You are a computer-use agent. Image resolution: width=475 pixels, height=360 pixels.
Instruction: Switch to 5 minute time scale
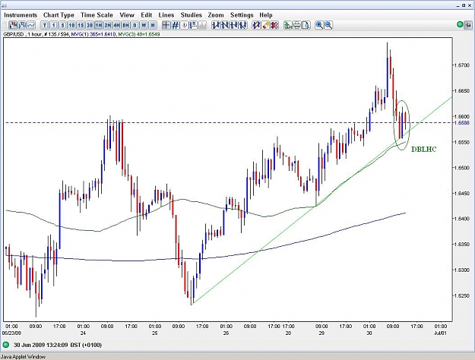pyautogui.click(x=63, y=25)
